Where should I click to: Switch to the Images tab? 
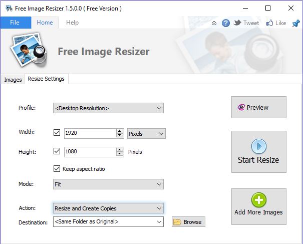tap(13, 80)
